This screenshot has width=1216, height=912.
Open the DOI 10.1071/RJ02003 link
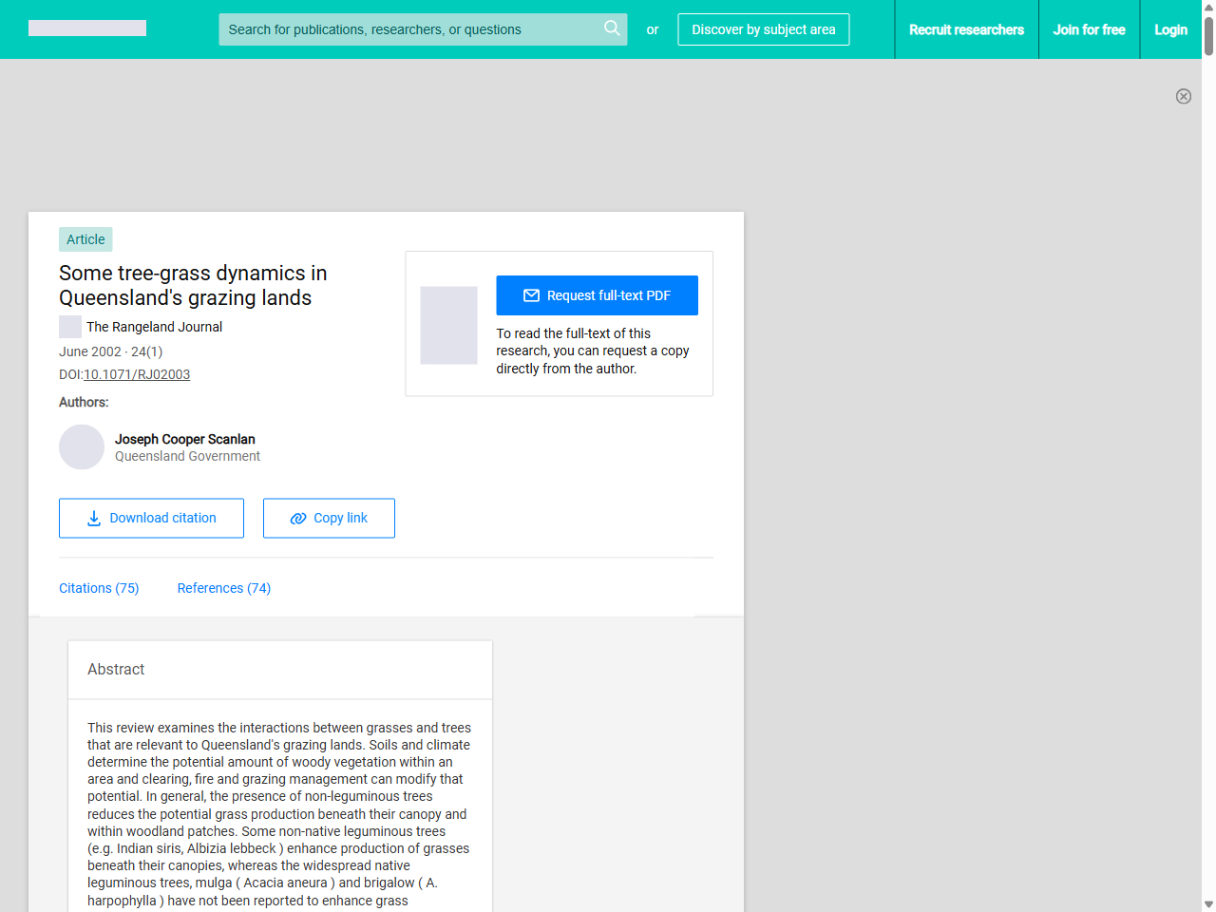[x=137, y=374]
